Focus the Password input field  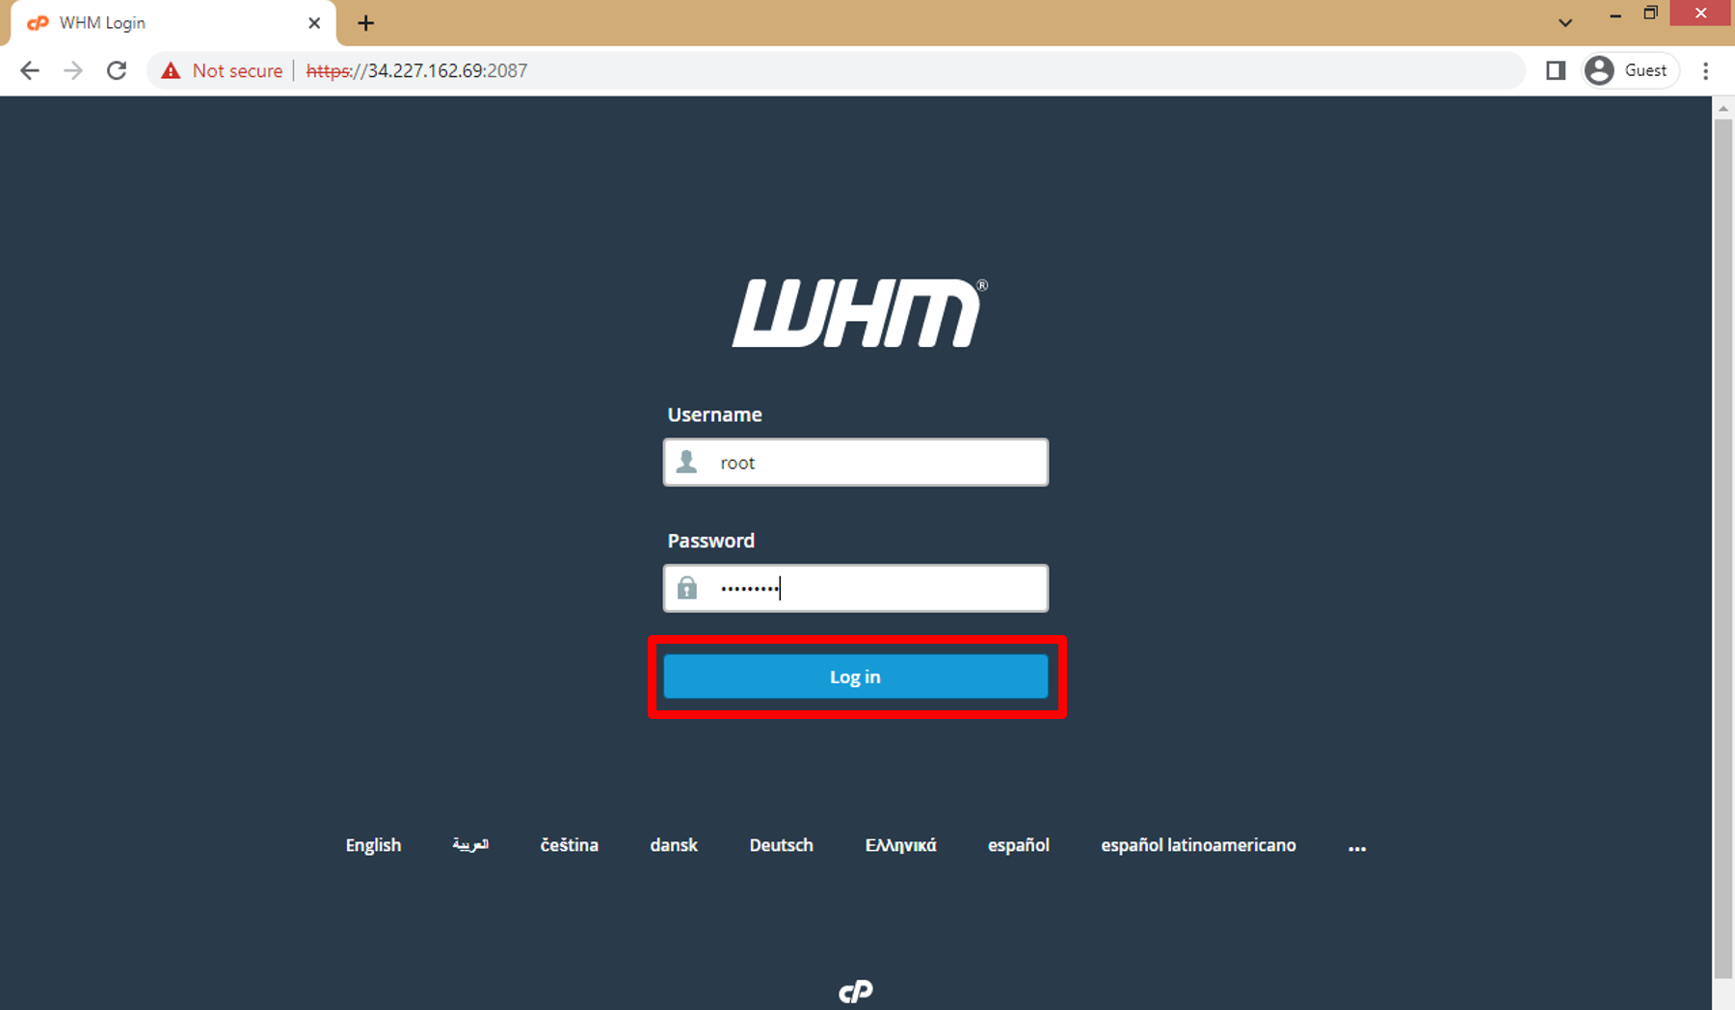click(855, 588)
